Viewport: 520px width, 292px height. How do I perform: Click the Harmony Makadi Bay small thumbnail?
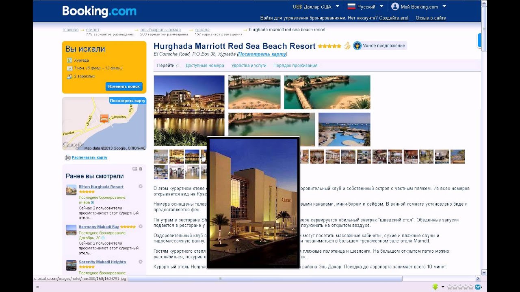coord(71,230)
